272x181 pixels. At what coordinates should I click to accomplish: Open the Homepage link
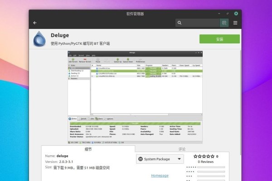pyautogui.click(x=160, y=176)
